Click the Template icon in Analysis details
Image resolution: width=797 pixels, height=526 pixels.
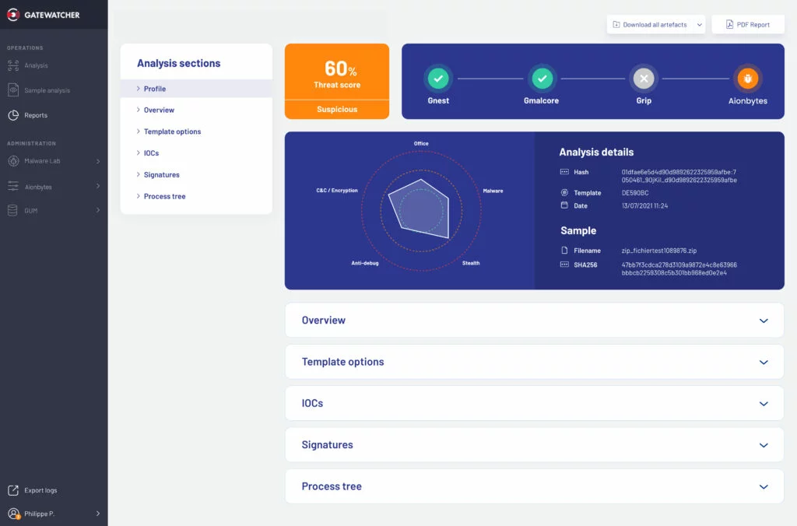[564, 193]
